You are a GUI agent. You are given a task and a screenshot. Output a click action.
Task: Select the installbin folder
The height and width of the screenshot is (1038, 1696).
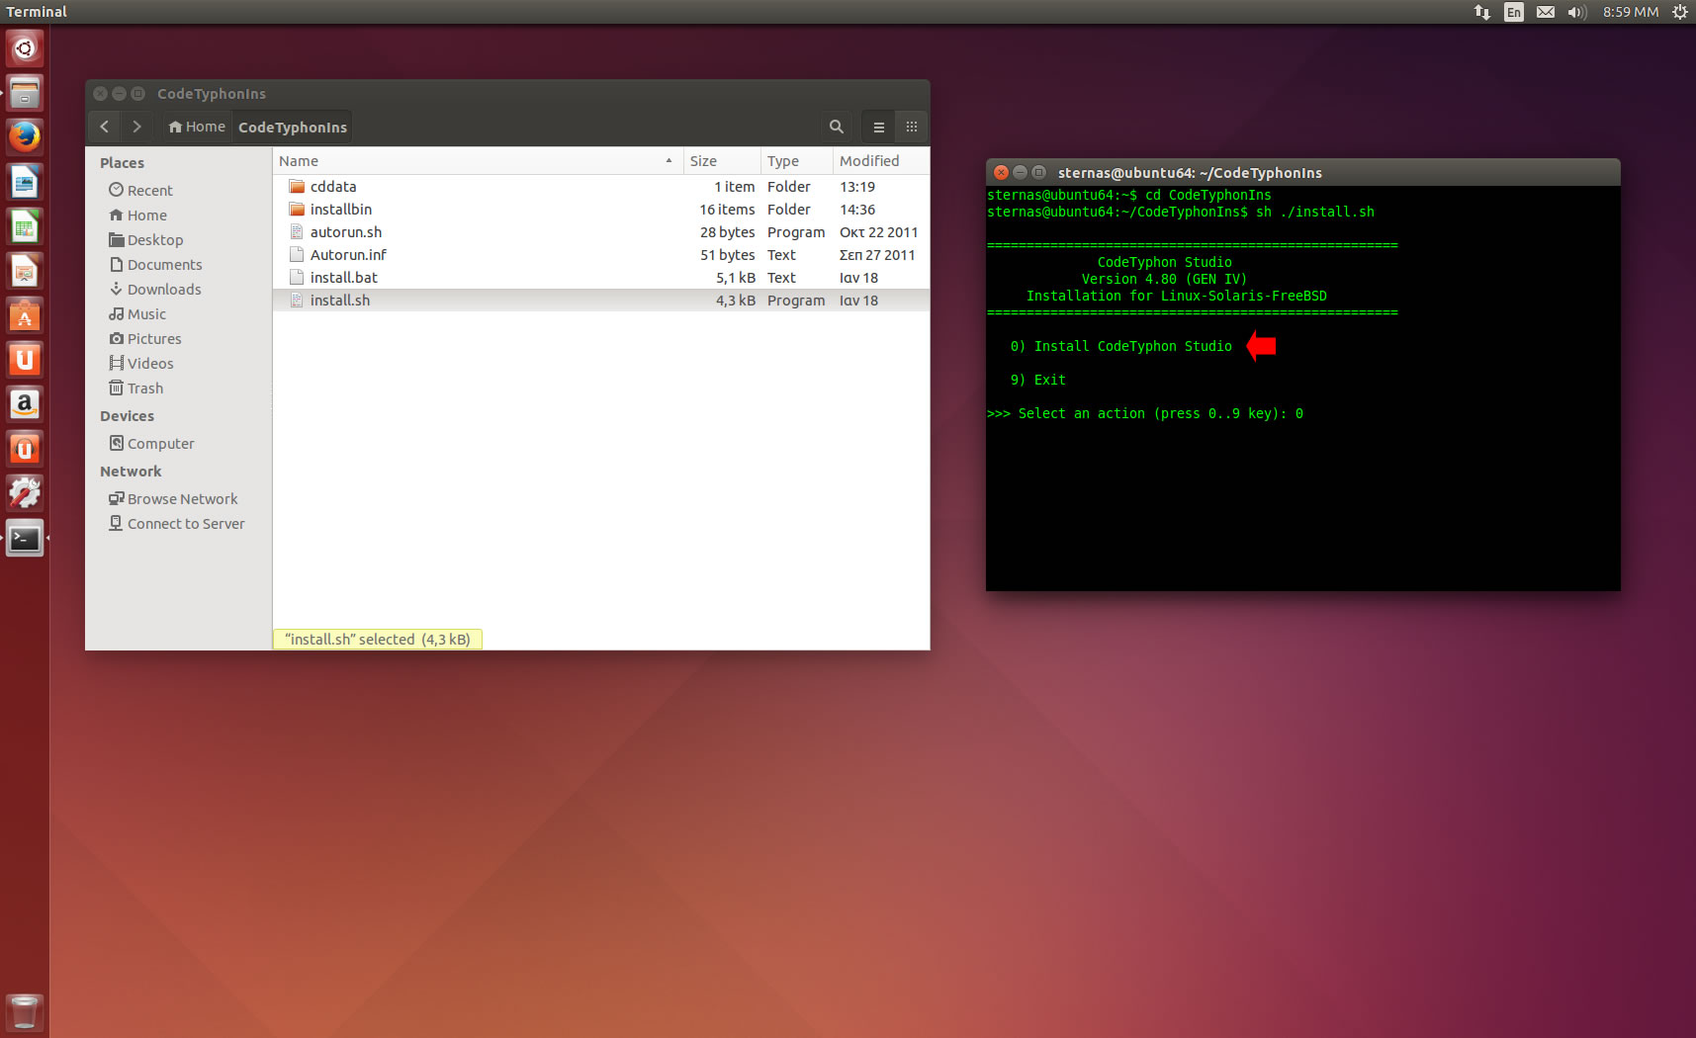pyautogui.click(x=601, y=209)
